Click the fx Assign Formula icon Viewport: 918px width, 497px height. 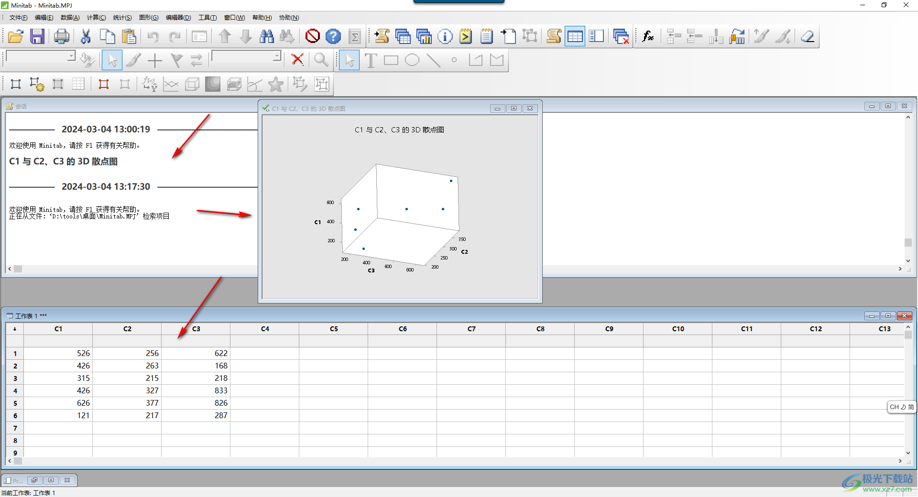pyautogui.click(x=648, y=36)
